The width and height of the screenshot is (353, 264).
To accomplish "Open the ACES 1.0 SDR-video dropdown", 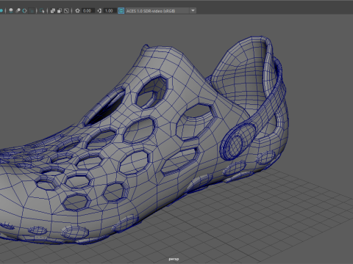I will (x=161, y=11).
